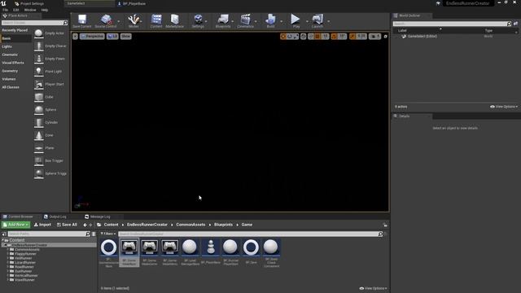Select Player Start in Place Actors
521x293 pixels.
(50, 84)
